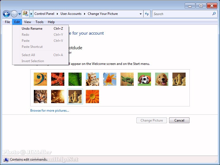
Task: Select the soccer ball picture
Action: point(144,79)
